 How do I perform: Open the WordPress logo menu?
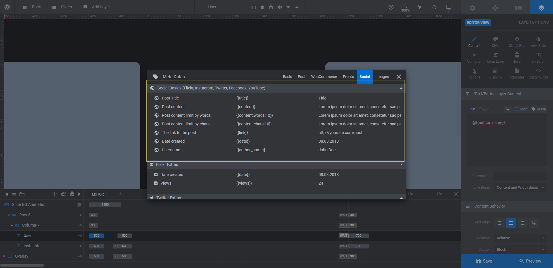7,7
